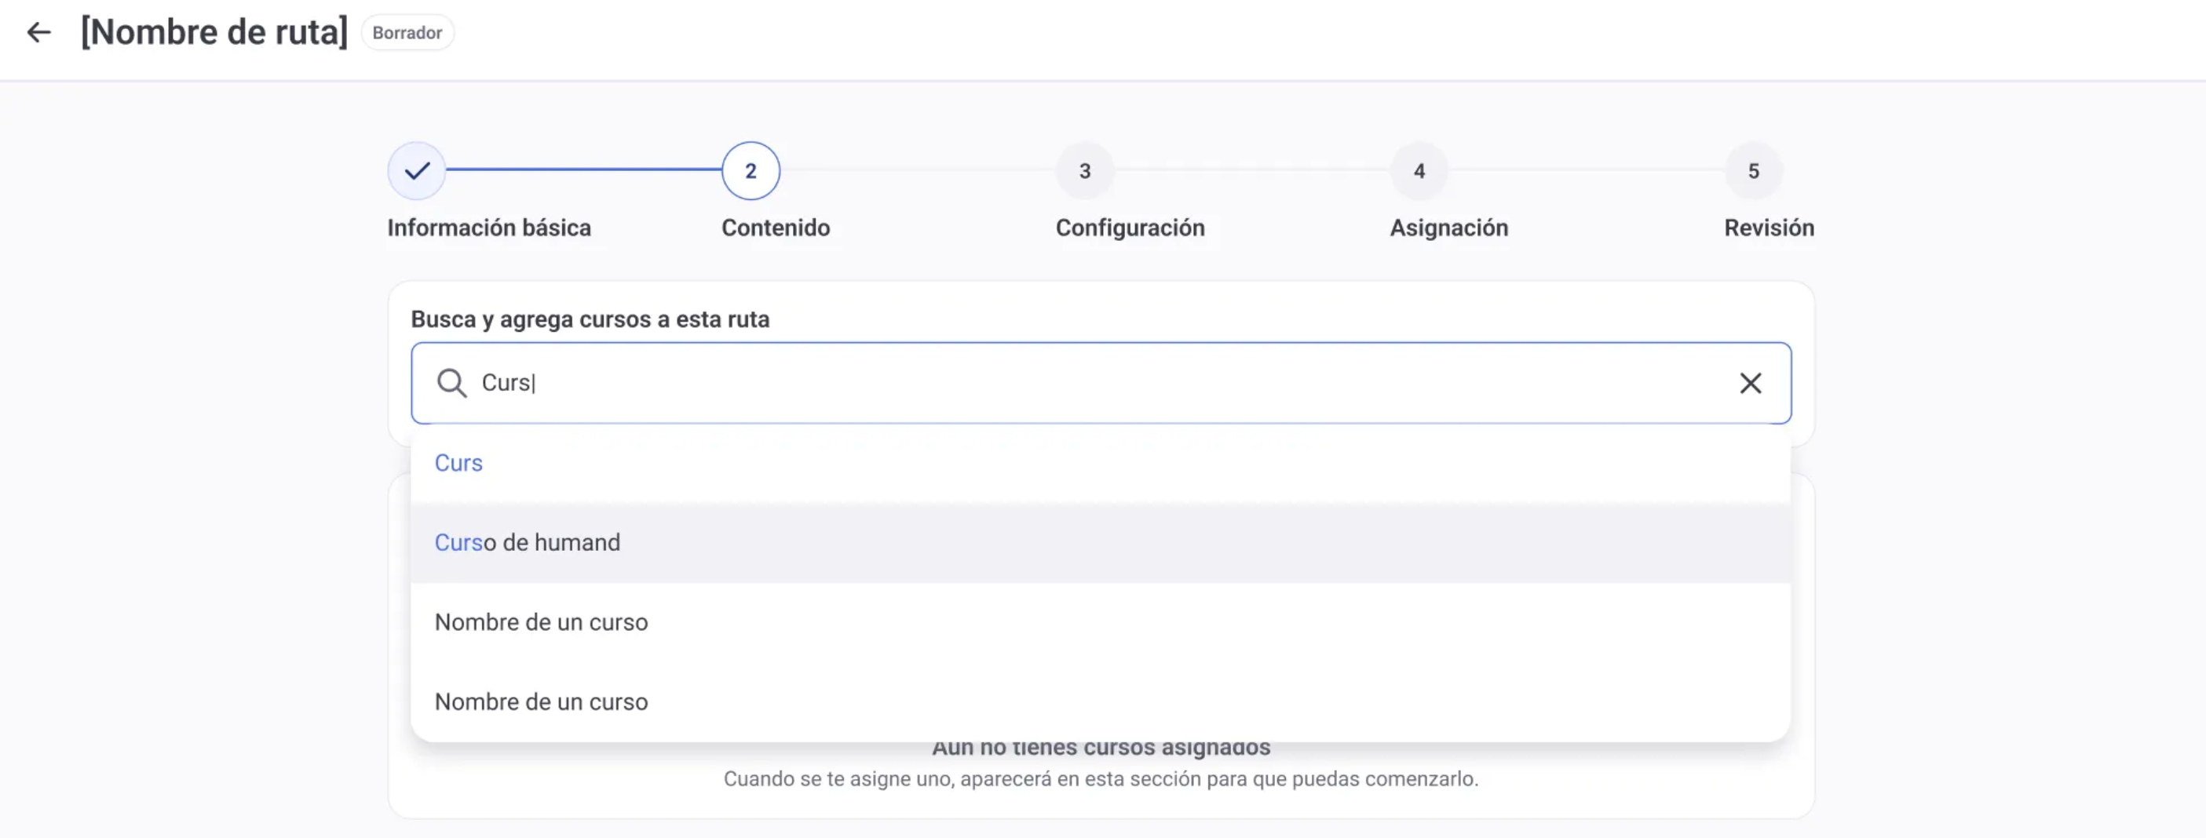Focus the course search input field

click(1096, 383)
